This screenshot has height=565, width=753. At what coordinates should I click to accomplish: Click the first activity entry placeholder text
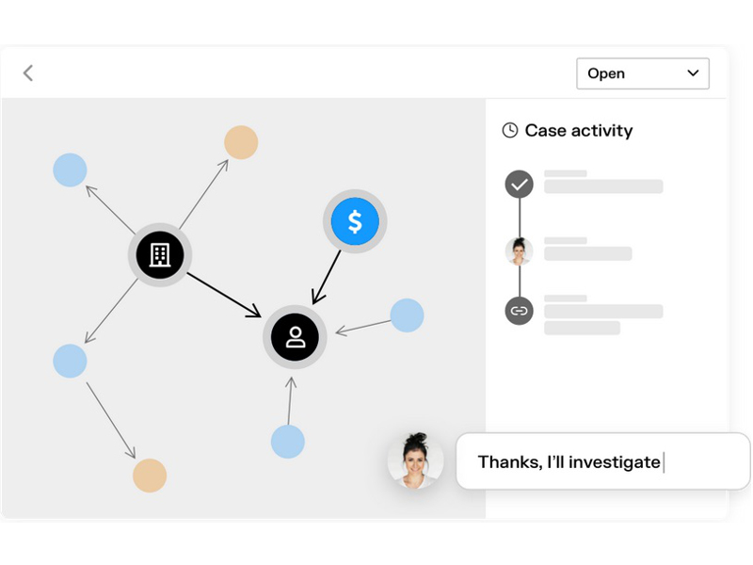pyautogui.click(x=602, y=186)
